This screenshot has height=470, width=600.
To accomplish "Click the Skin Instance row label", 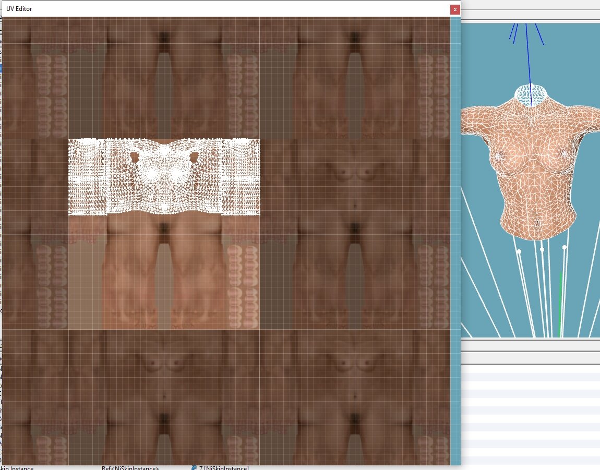I will (17, 468).
